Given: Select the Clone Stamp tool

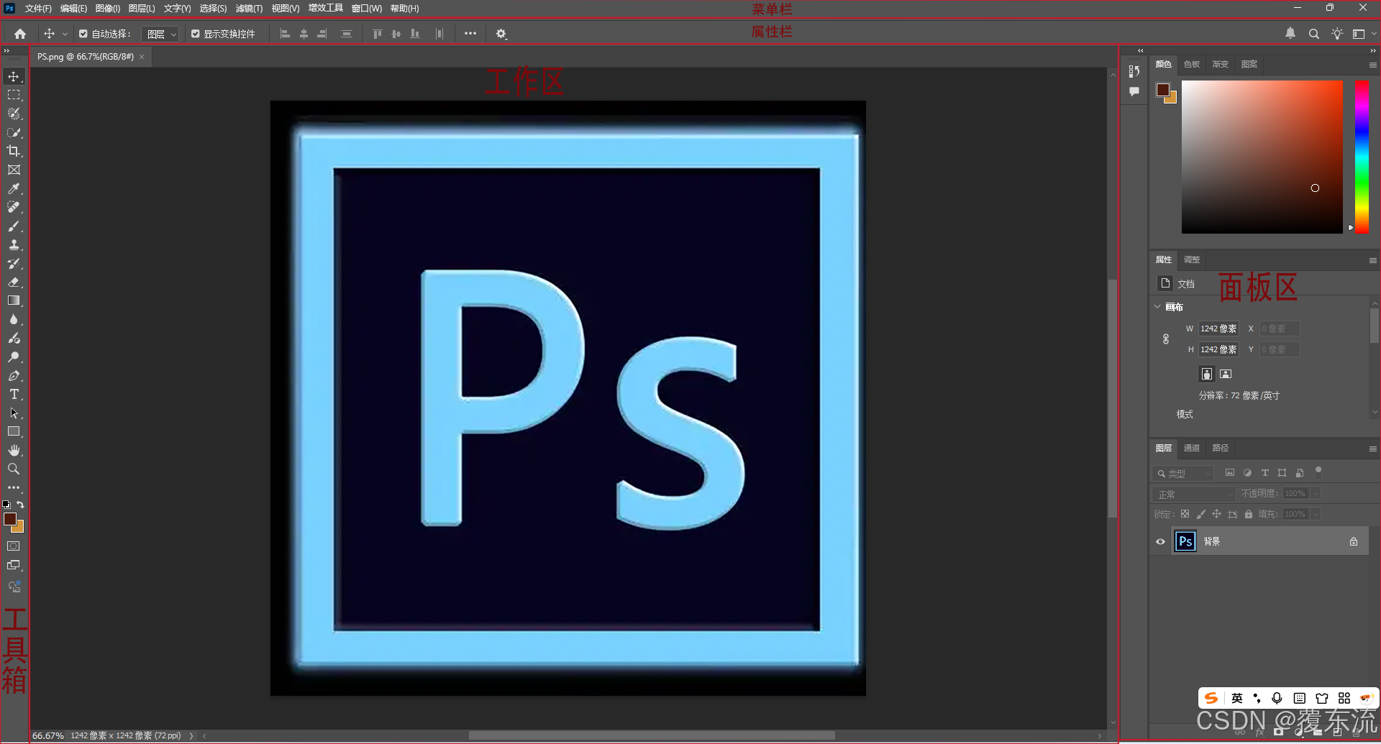Looking at the screenshot, I should 14,244.
